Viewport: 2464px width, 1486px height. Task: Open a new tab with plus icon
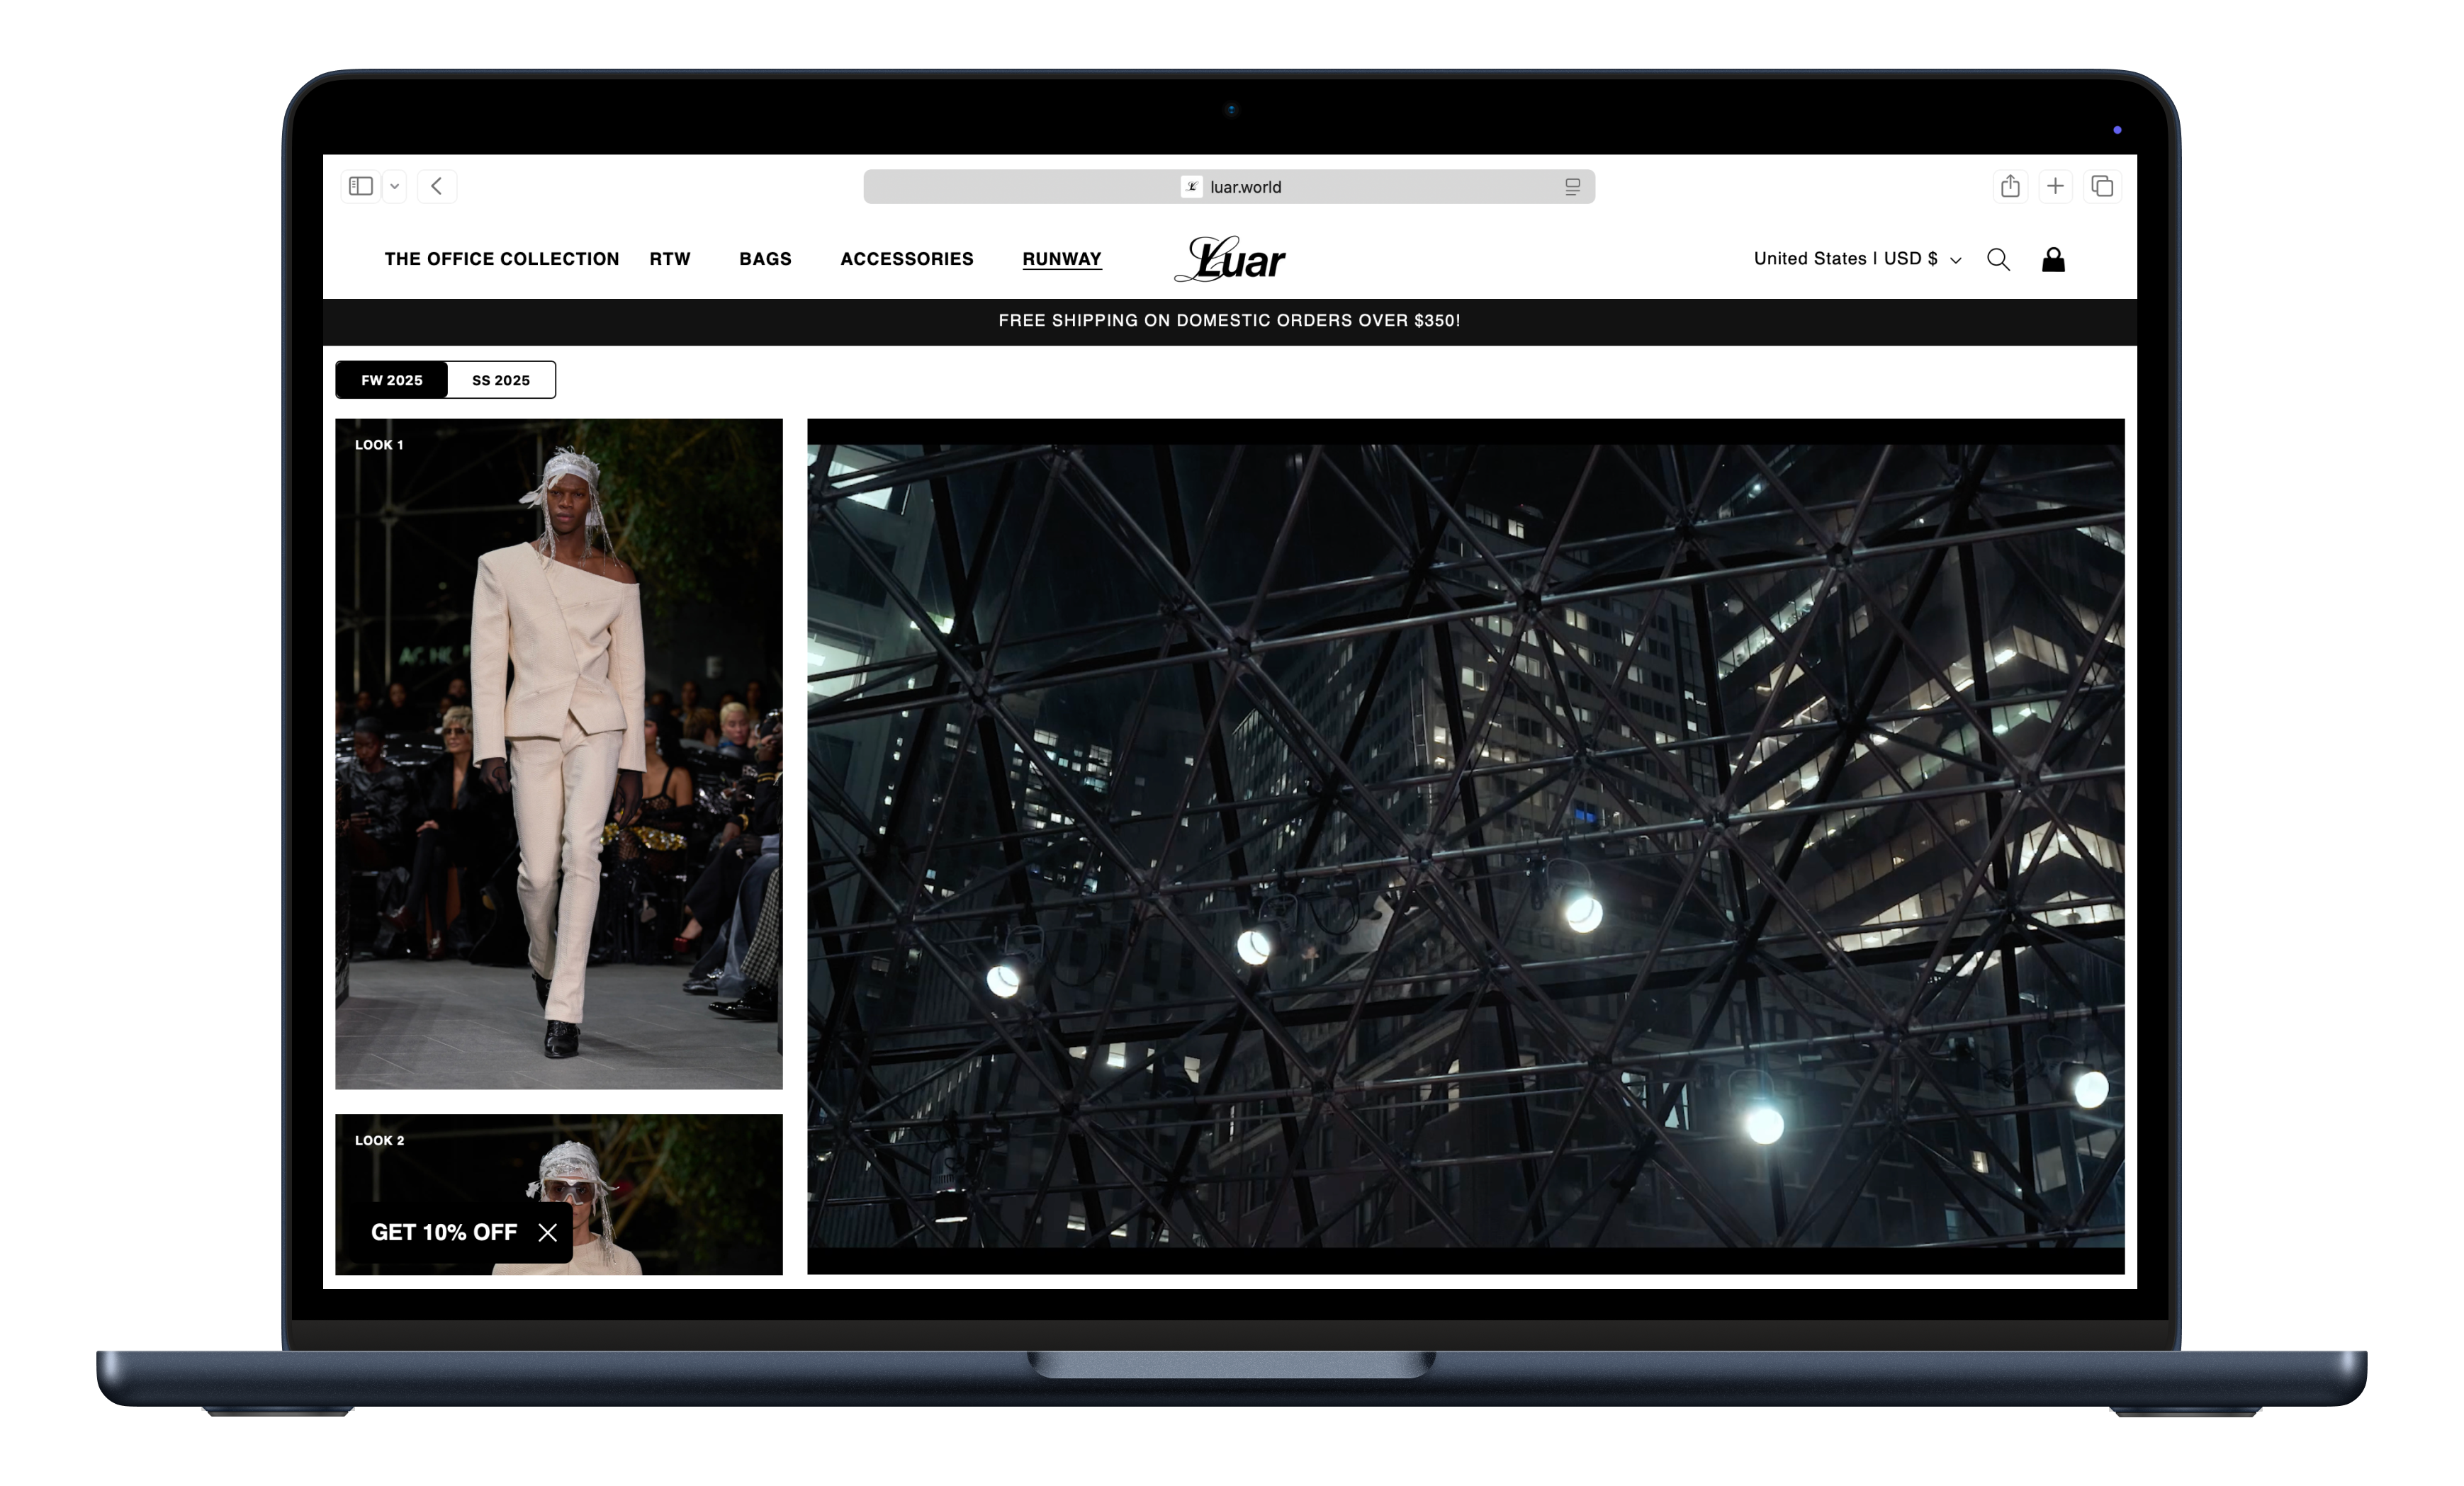[x=2055, y=186]
